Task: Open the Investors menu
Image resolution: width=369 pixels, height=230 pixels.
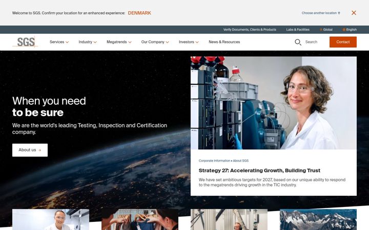Action: coord(189,42)
